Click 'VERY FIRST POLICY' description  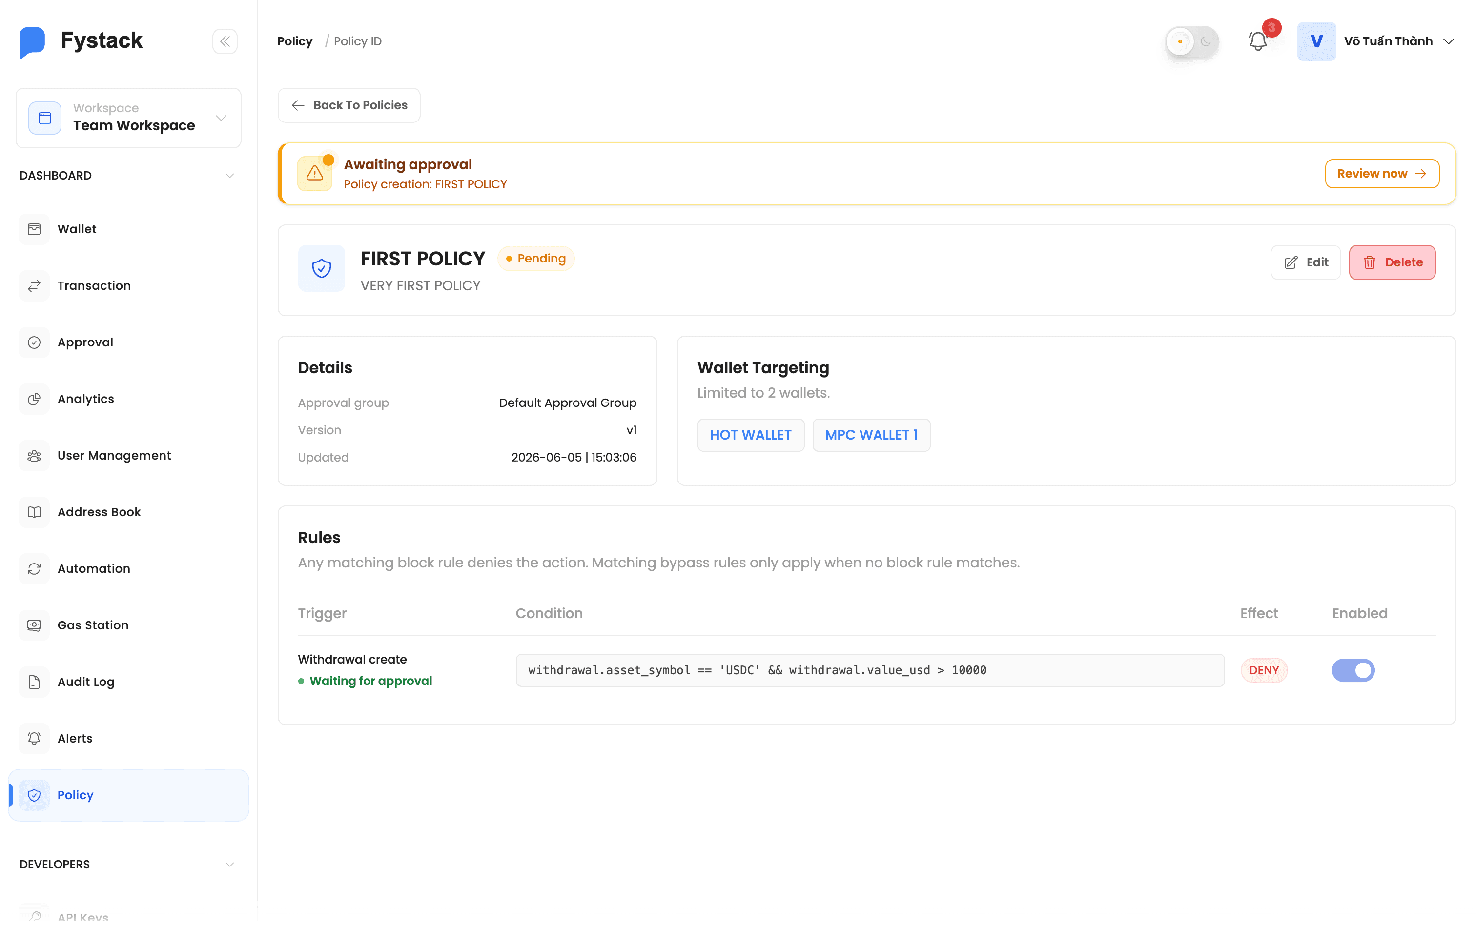click(420, 285)
